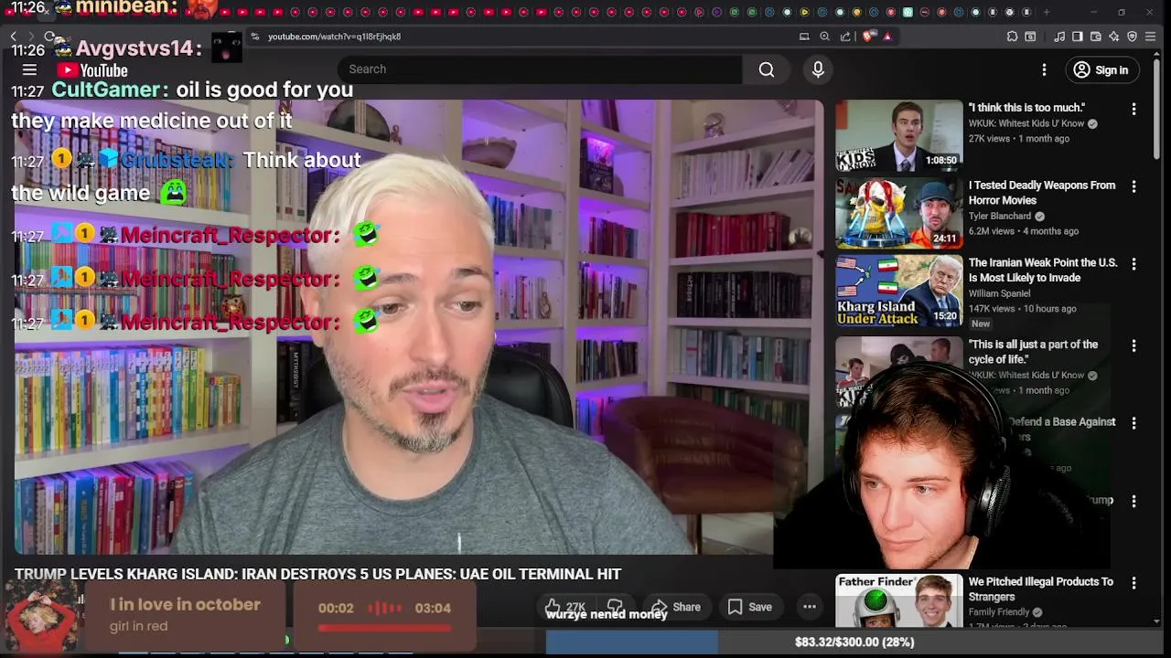Click the search magnifier button
Viewport: 1171px width, 658px height.
[767, 69]
